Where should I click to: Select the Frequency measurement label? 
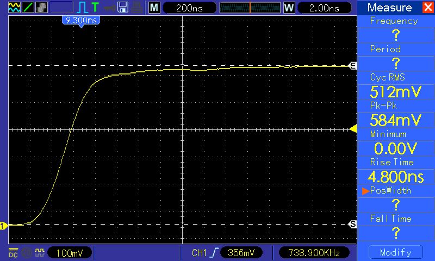[x=394, y=21]
